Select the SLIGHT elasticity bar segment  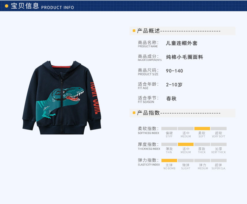pos(186,160)
